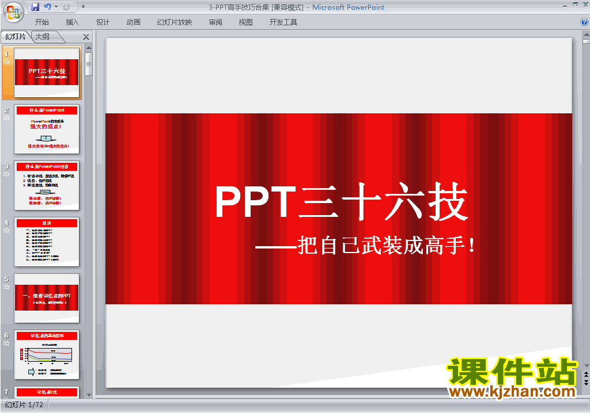Open the undo history dropdown arrow
590x413 pixels.
(x=56, y=7)
